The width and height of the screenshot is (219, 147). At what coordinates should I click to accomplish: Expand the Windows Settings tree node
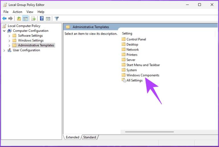[9, 41]
